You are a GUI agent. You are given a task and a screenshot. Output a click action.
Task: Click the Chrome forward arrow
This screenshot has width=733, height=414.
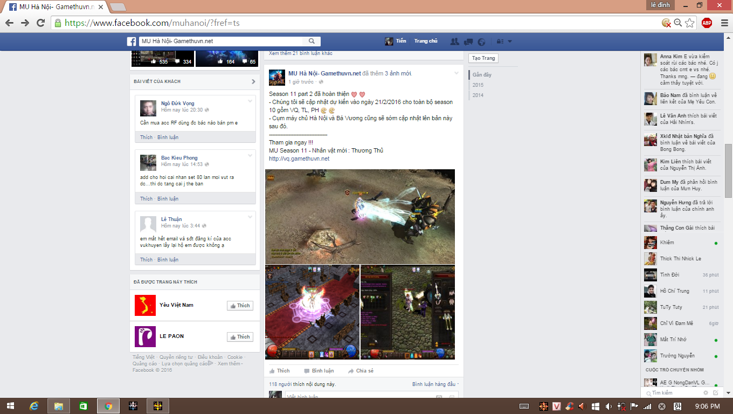pyautogui.click(x=25, y=23)
